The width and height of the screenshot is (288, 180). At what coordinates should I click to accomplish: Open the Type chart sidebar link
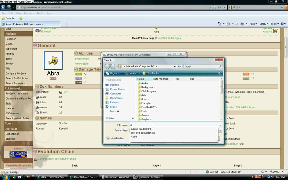[11, 49]
